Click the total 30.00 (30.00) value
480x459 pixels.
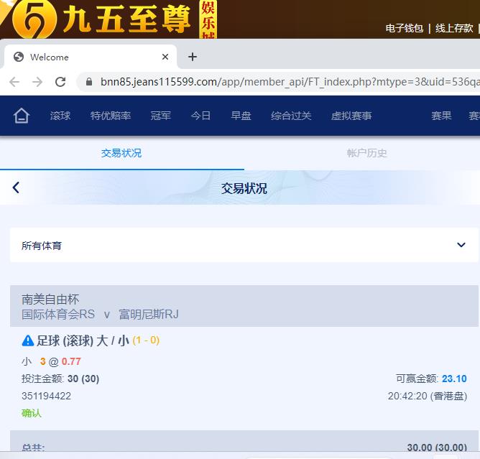(x=437, y=447)
